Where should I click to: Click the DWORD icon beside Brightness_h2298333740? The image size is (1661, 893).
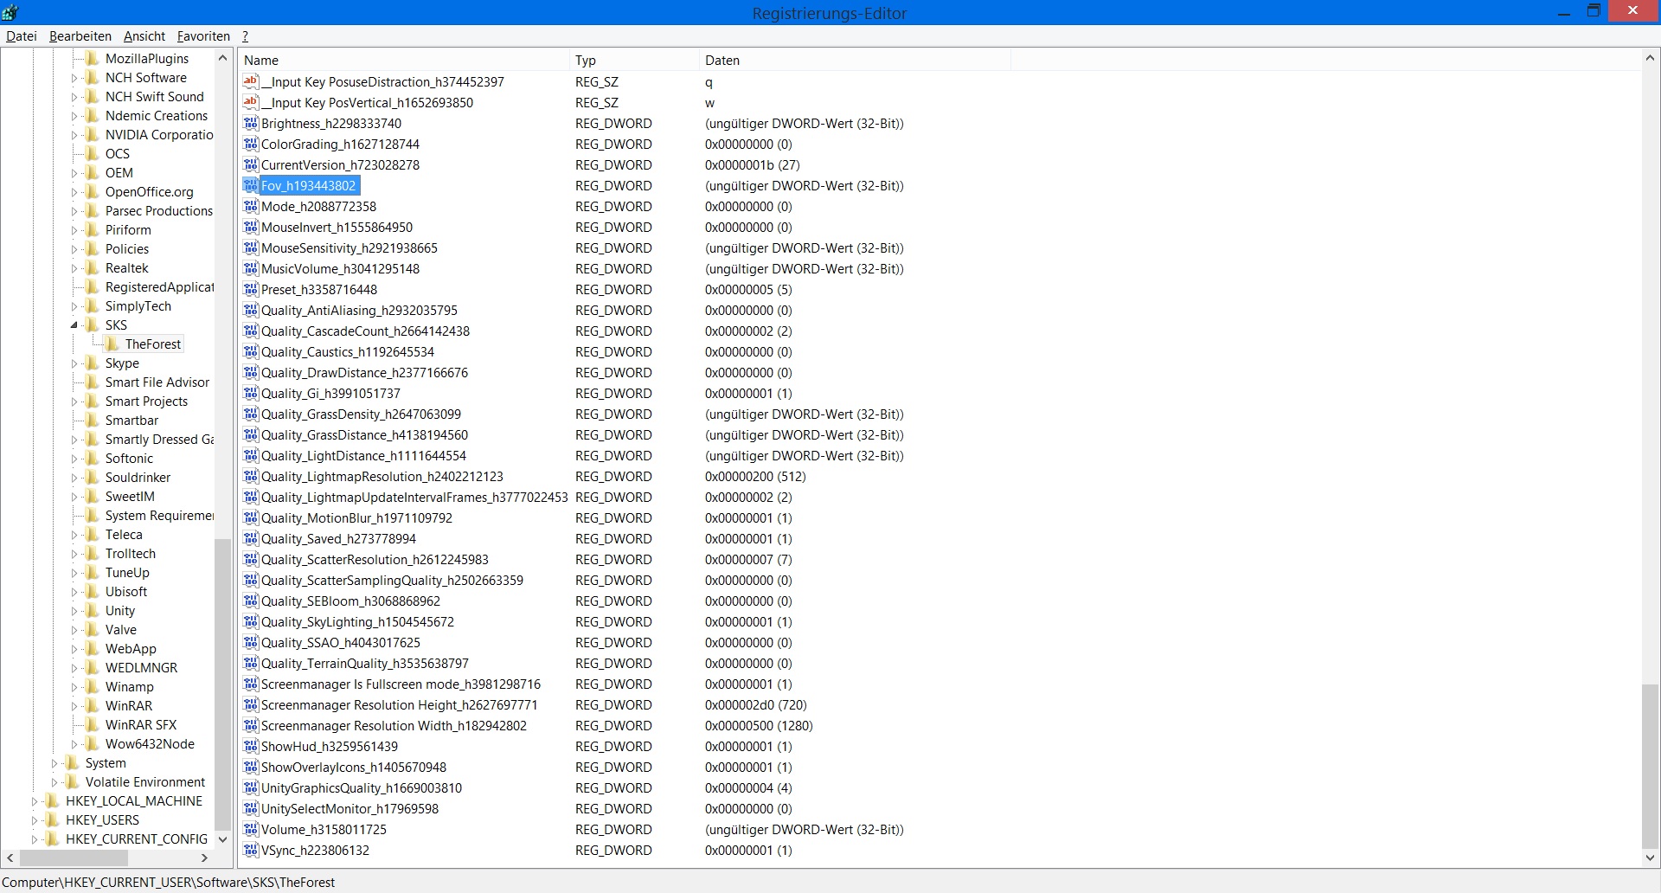(x=251, y=124)
